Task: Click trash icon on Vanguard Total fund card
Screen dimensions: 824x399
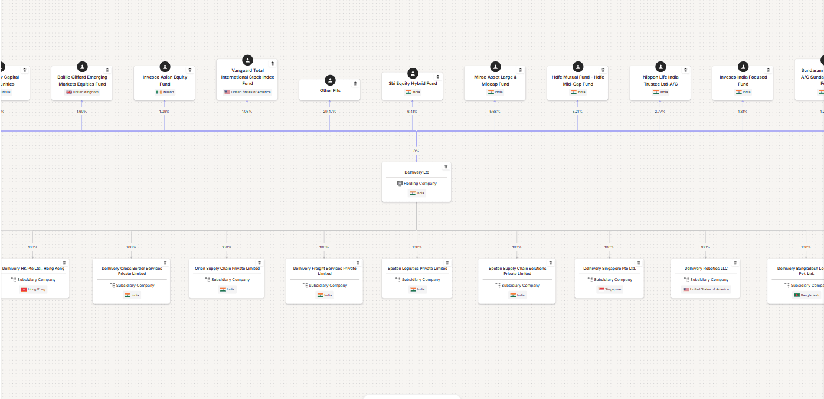Action: 273,63
